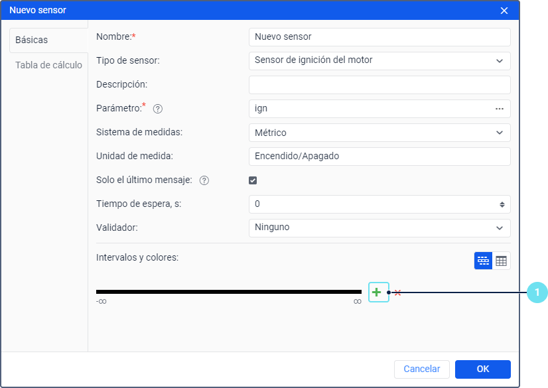Expand the Tipo de sensor dropdown
Screen dimensions: 548x388
[x=379, y=61]
